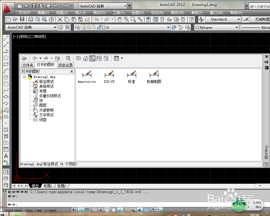This screenshot has height=216, width=270.
Task: Click Design Center Favorites icon
Action: [79, 59]
